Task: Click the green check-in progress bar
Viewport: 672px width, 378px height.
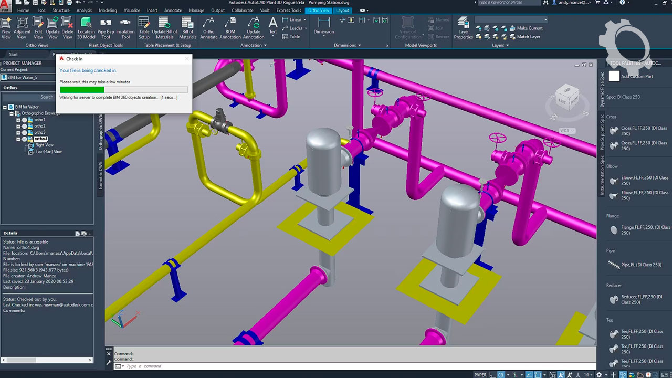Action: pyautogui.click(x=82, y=90)
